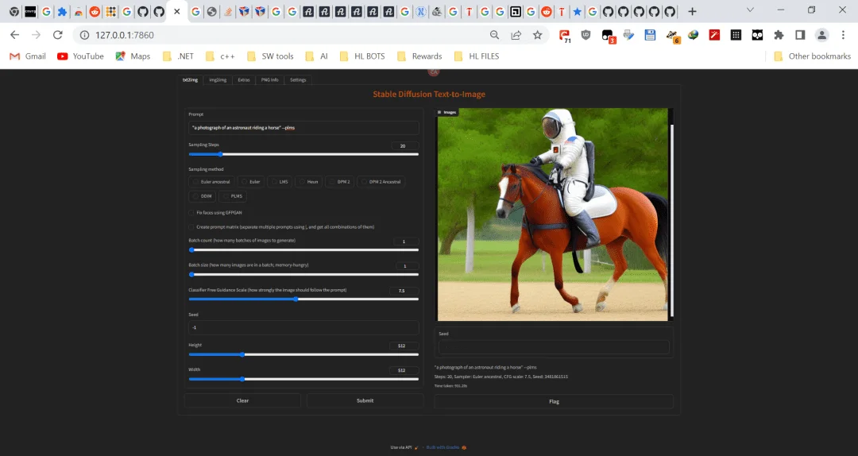Reload the page with the refresh icon
This screenshot has width=858, height=456.
(x=57, y=35)
